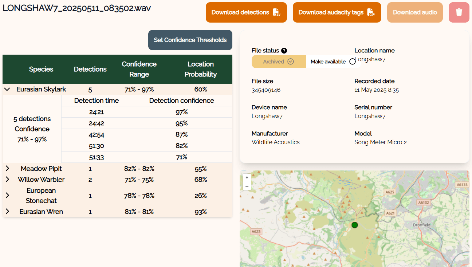The height and width of the screenshot is (267, 472).
Task: Expand the Willow Warbler row
Action: pos(7,180)
